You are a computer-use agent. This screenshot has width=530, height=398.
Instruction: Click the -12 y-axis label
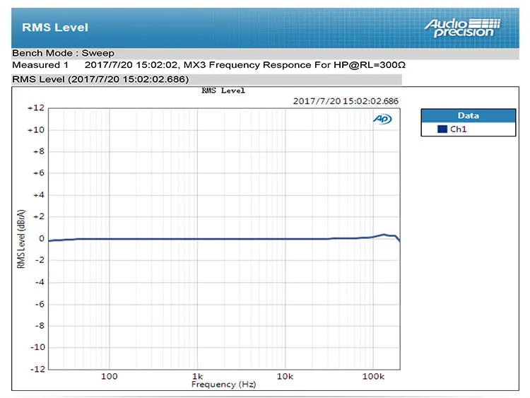[37, 369]
